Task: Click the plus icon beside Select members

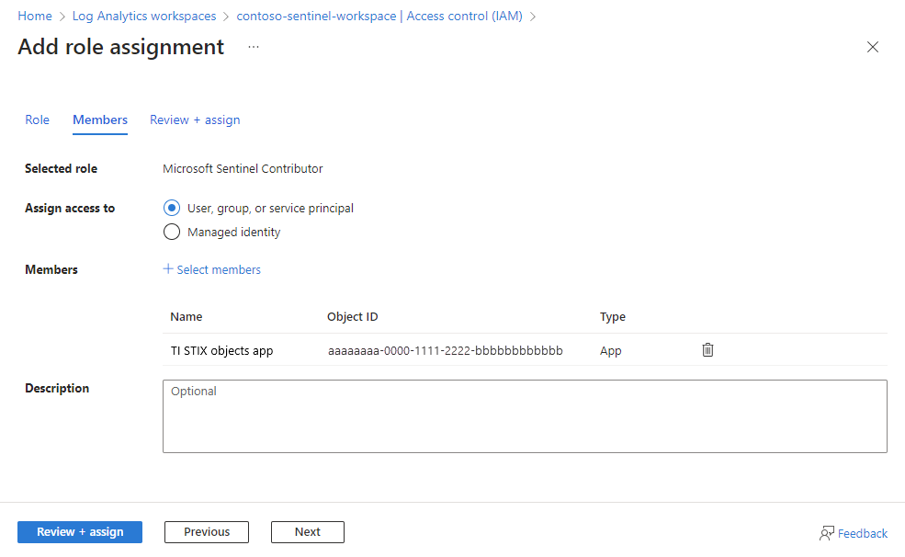Action: [x=167, y=268]
